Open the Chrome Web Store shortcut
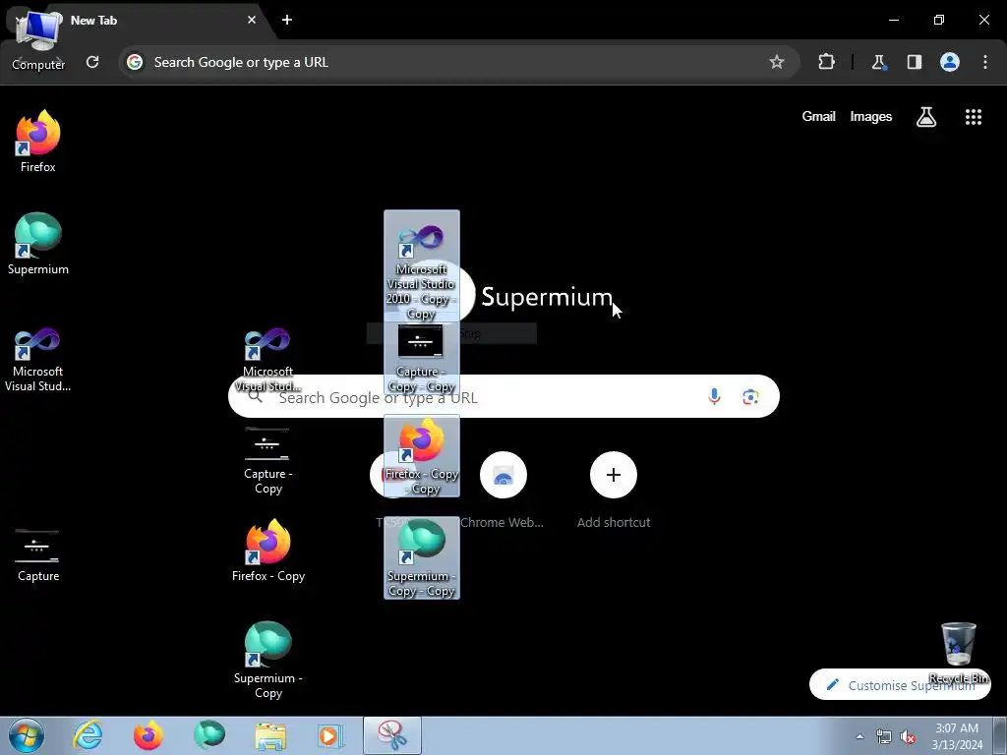This screenshot has width=1007, height=755. click(503, 490)
